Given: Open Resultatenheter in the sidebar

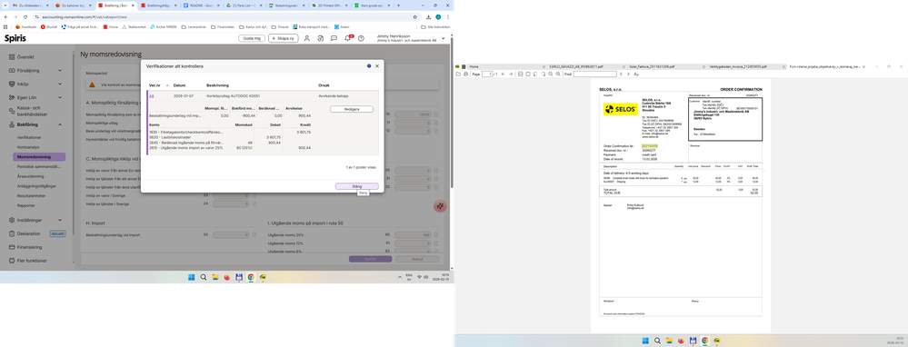Looking at the screenshot, I should pos(31,195).
